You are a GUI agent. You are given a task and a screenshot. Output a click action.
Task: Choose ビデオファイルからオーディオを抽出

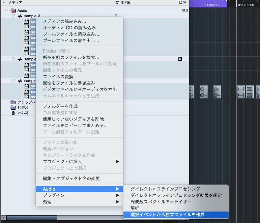[x=80, y=89]
